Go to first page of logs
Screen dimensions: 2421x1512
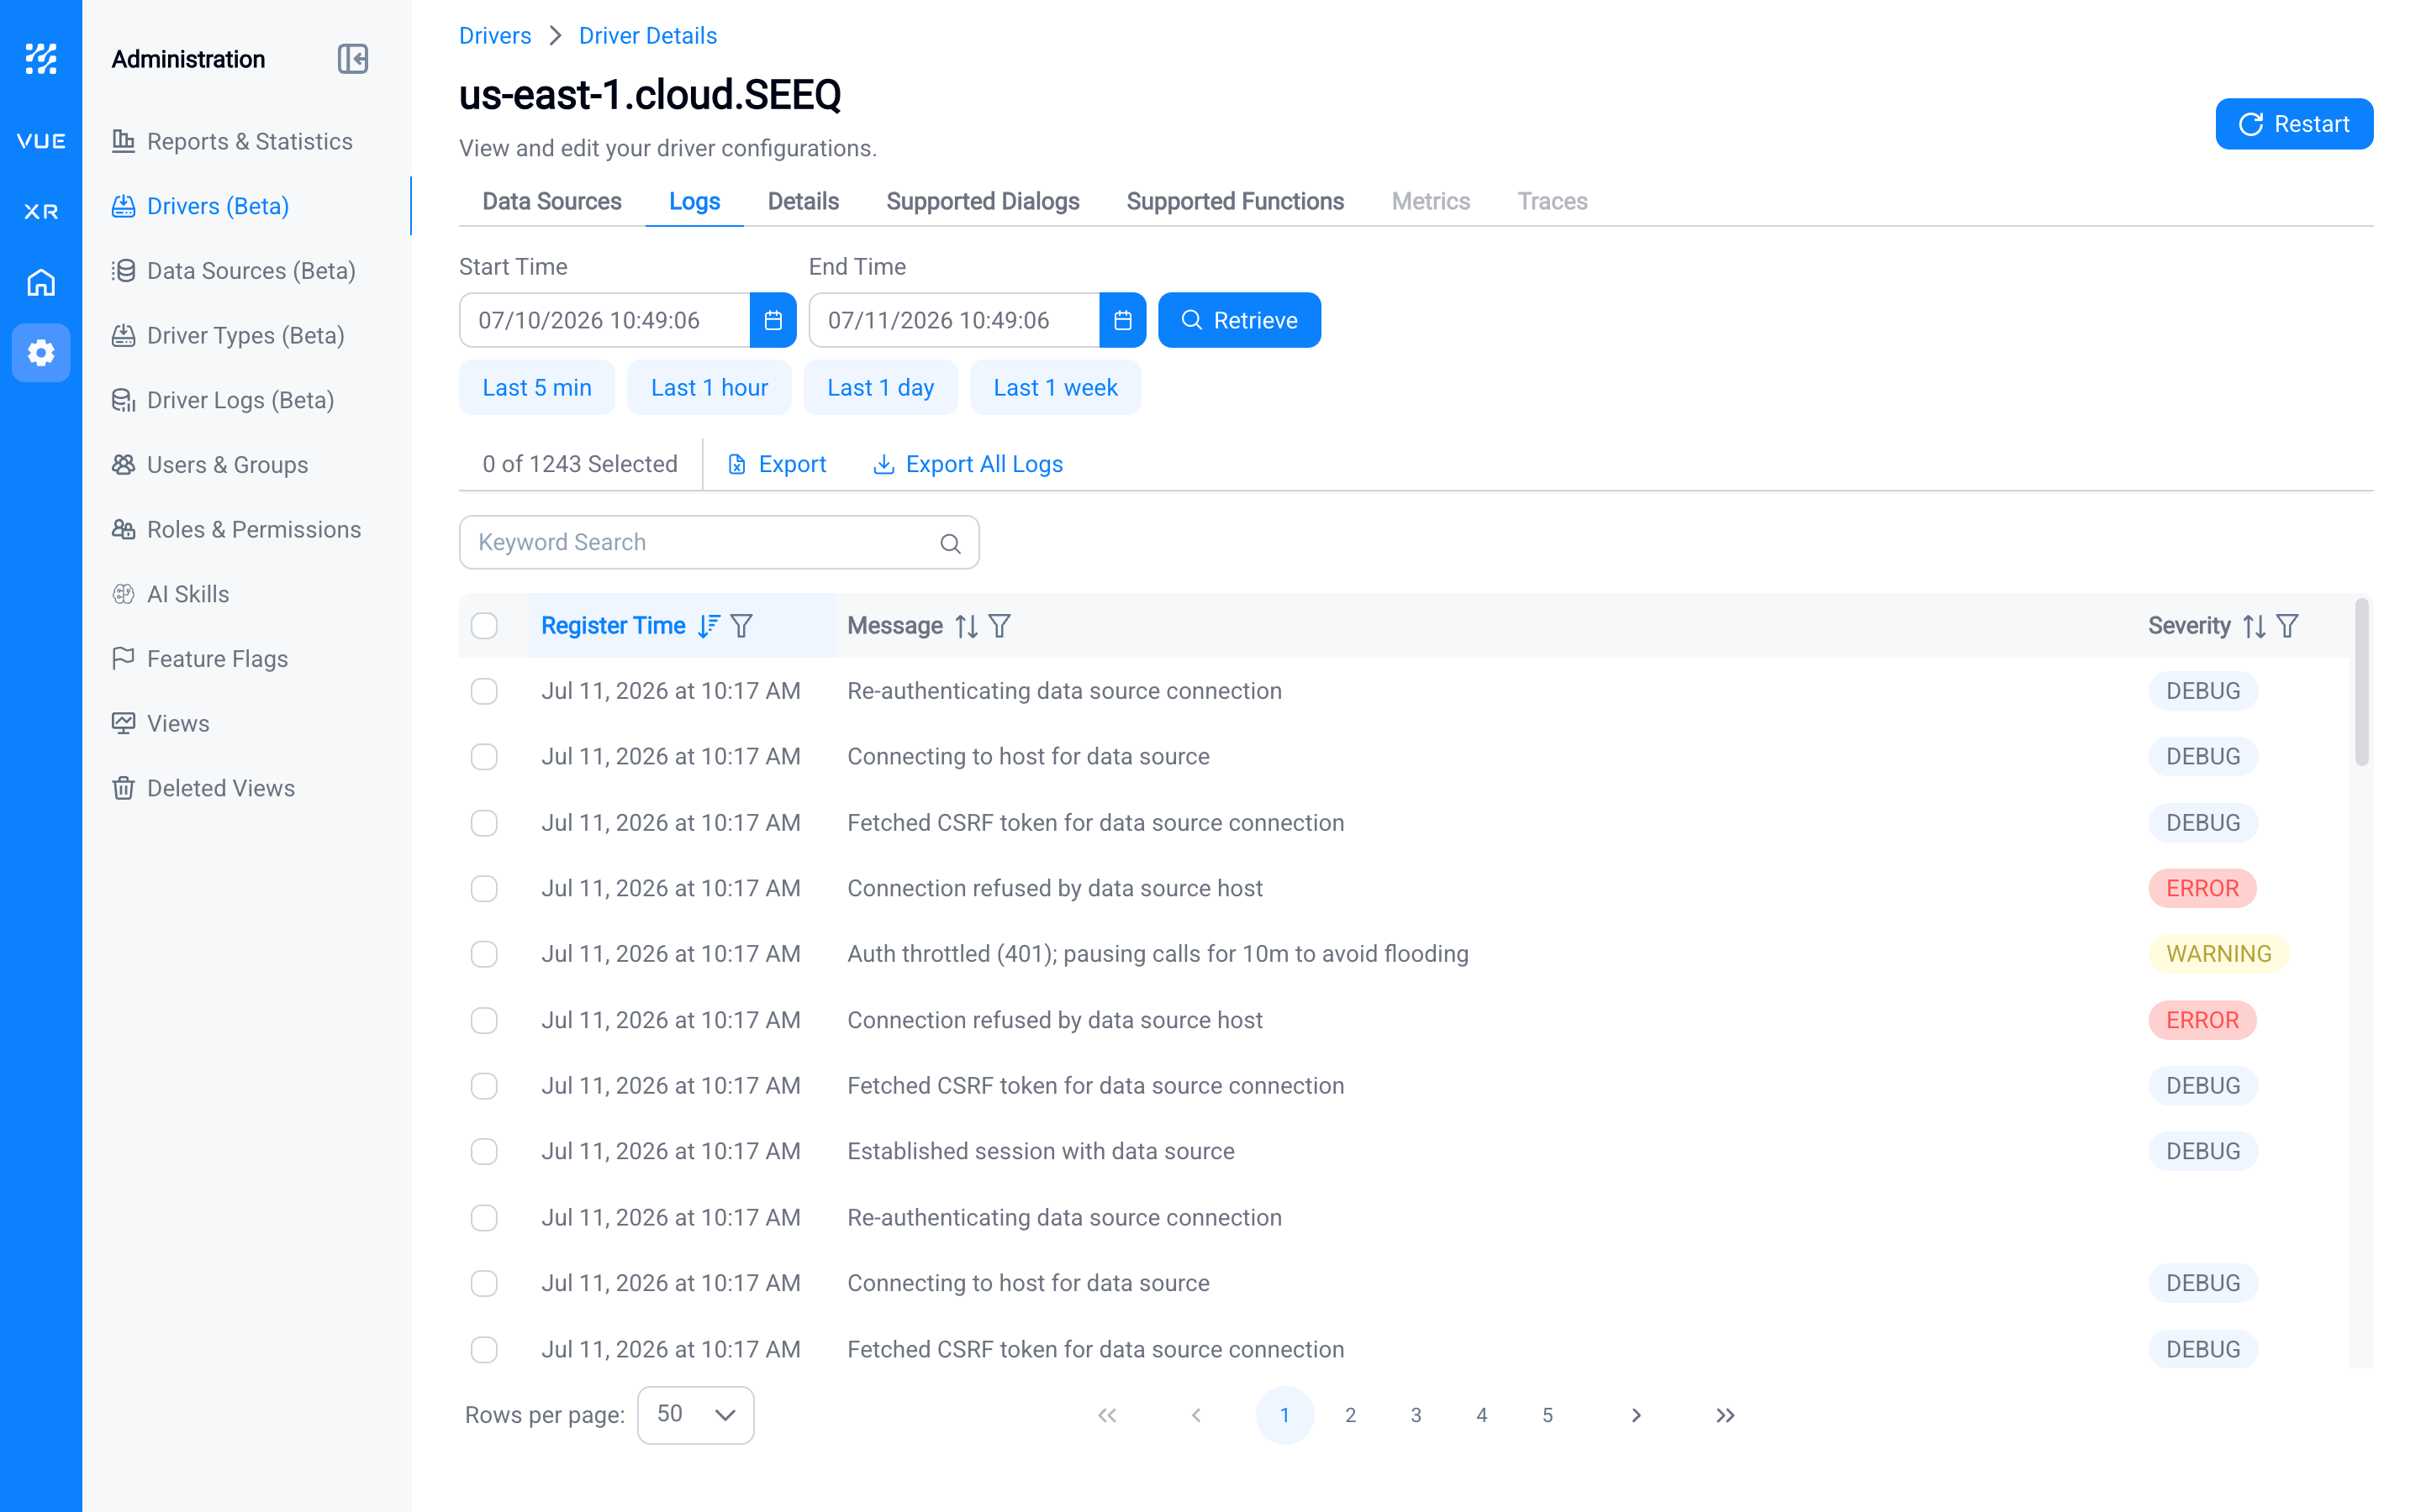tap(1106, 1415)
